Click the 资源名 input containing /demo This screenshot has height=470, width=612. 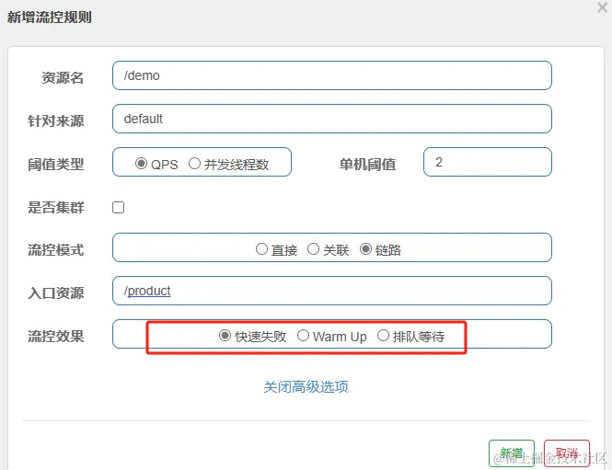[331, 75]
